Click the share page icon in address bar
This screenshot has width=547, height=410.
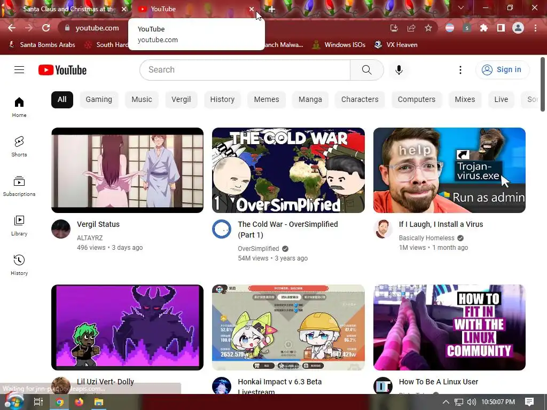pyautogui.click(x=411, y=28)
